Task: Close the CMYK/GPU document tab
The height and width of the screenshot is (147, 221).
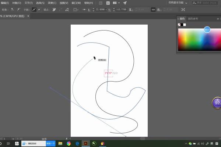Action: [28, 16]
